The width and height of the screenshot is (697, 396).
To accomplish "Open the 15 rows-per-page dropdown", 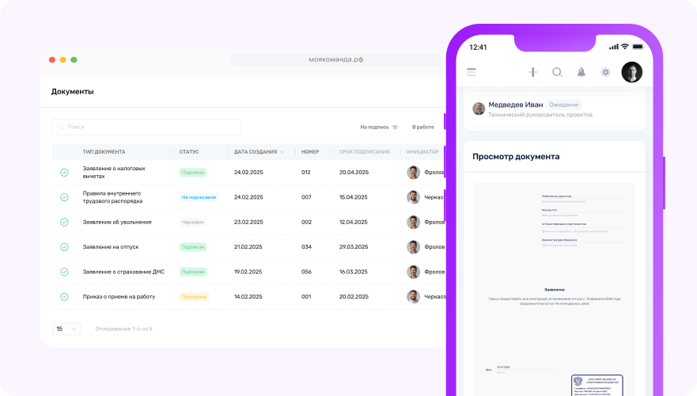I will tap(66, 329).
